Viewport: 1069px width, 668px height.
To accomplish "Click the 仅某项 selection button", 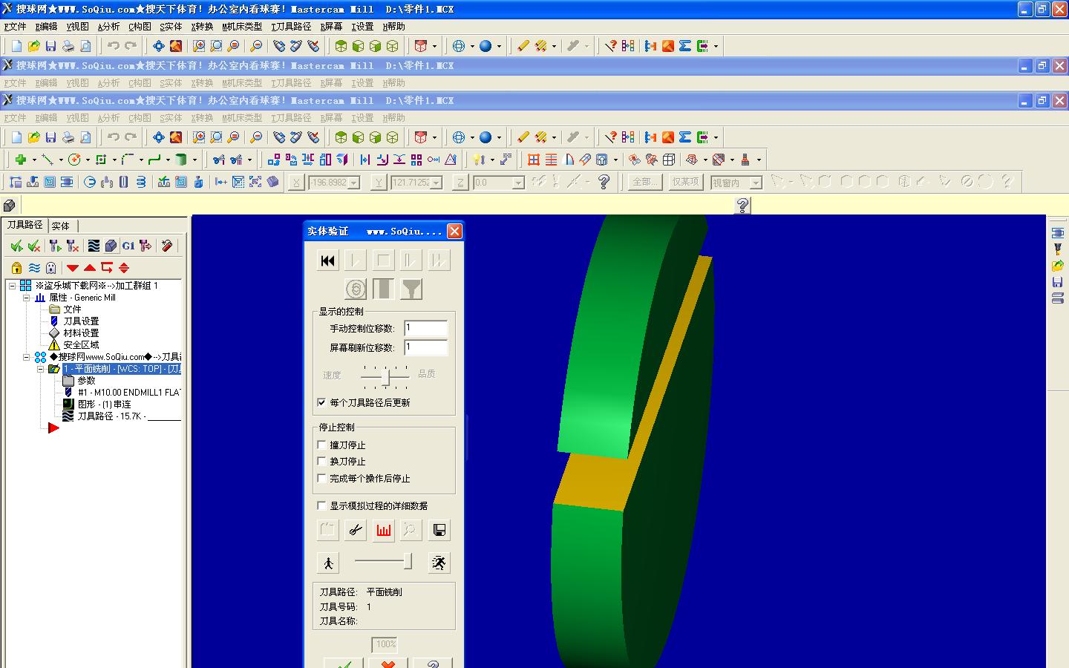I will click(685, 182).
